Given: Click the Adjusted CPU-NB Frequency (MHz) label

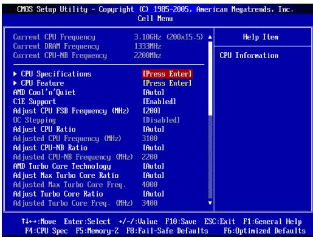Looking at the screenshot, I should pos(73,157).
